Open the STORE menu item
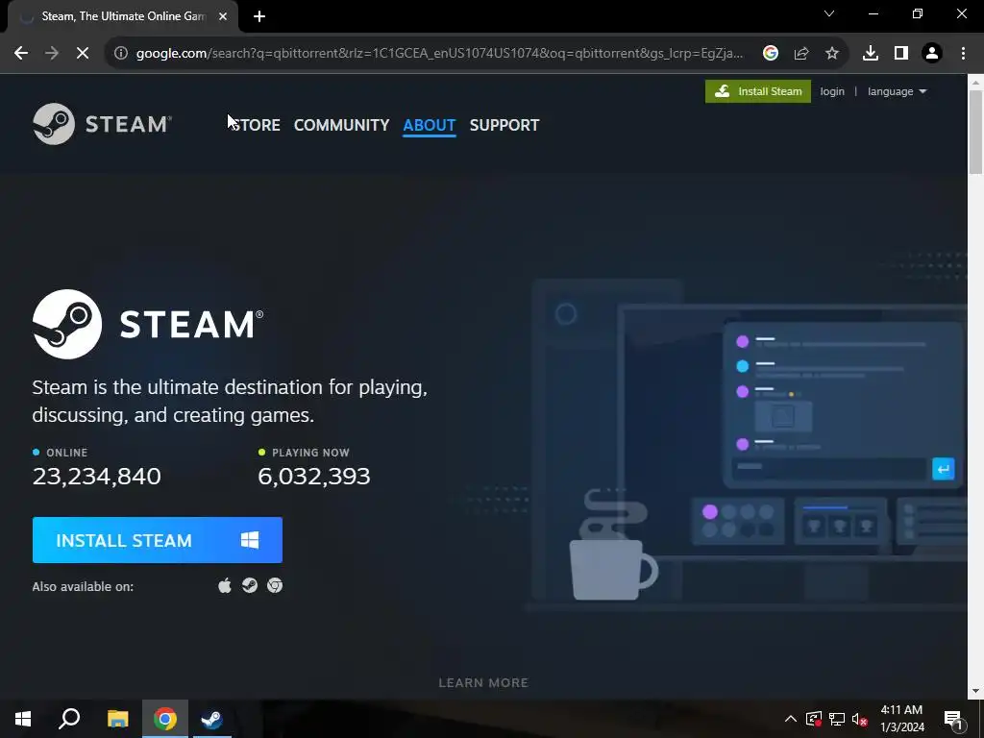Screen dimensions: 984x738 click(x=254, y=125)
